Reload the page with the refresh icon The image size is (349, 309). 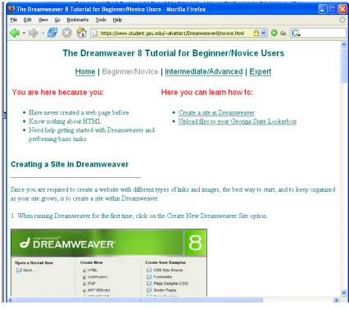pos(52,33)
